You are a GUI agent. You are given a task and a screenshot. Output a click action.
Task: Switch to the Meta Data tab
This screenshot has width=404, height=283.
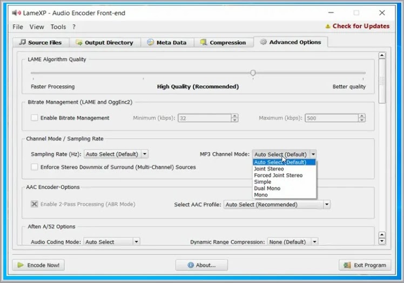[x=167, y=42]
